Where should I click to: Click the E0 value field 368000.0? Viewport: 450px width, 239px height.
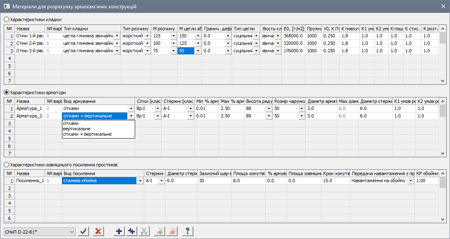coord(293,36)
